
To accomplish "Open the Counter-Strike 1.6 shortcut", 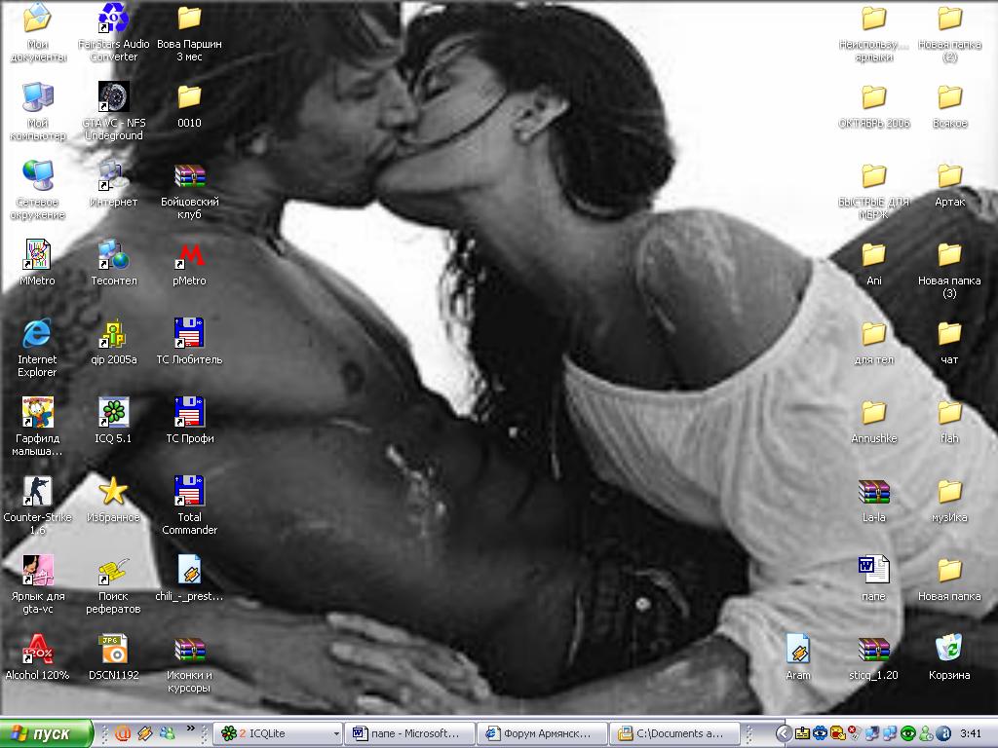I will (37, 492).
